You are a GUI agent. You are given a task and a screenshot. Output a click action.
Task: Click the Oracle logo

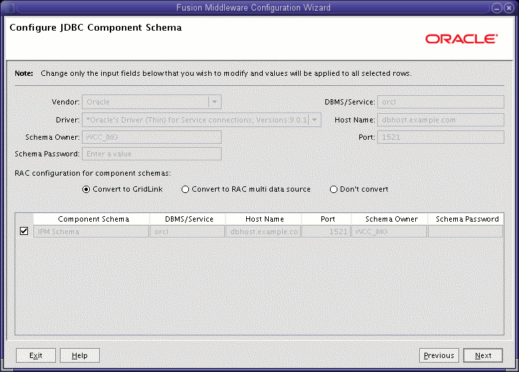[461, 39]
